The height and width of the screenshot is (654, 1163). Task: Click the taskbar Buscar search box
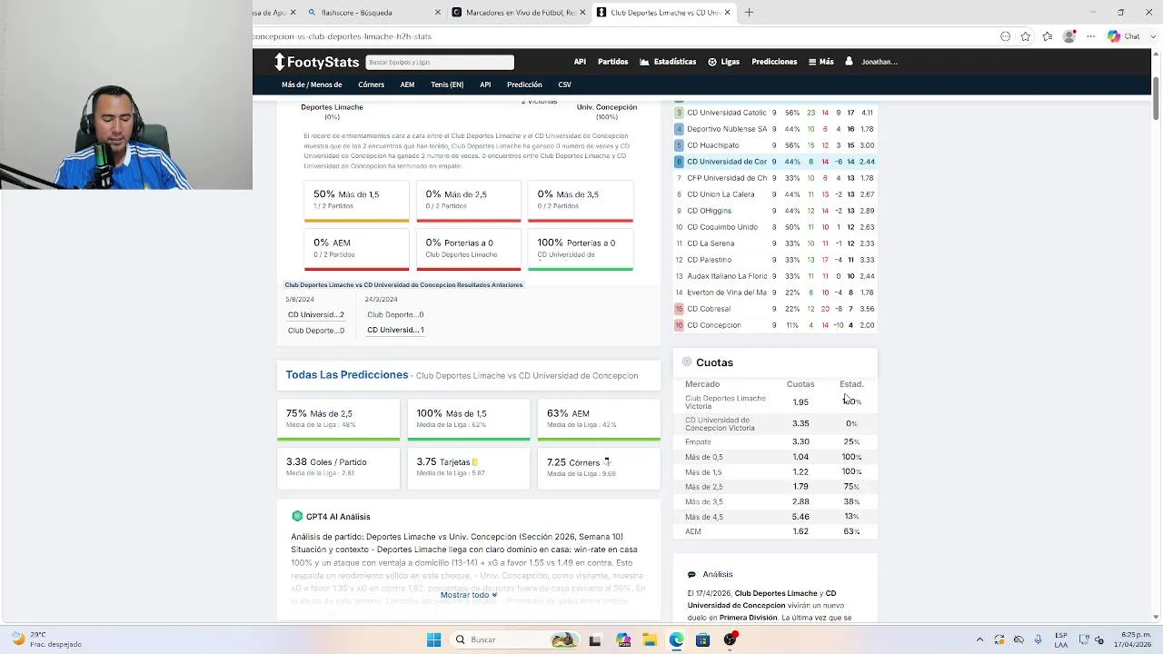click(513, 639)
